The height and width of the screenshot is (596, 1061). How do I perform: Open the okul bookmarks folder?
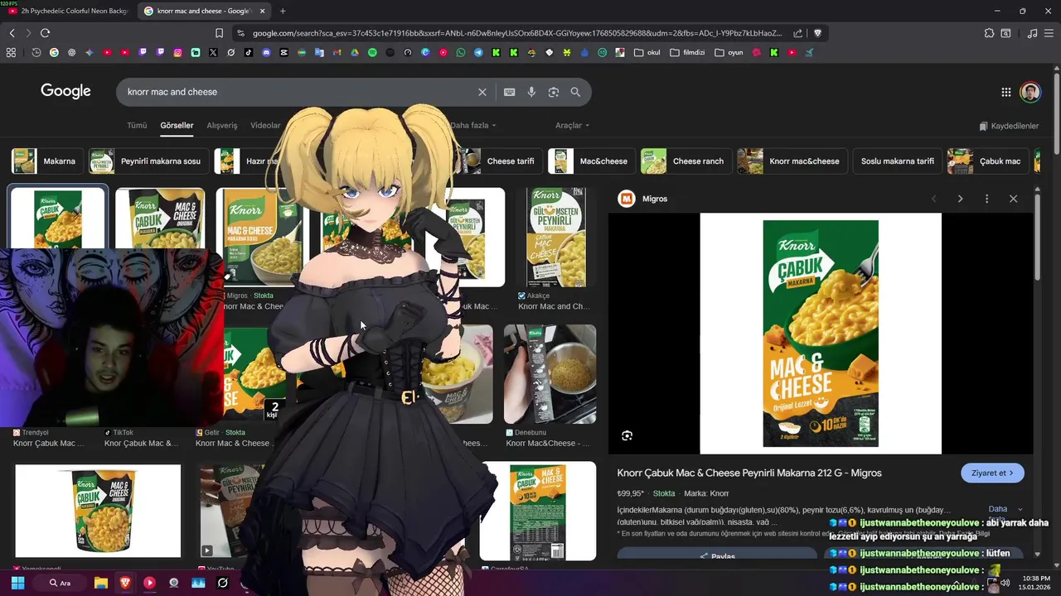pyautogui.click(x=647, y=52)
